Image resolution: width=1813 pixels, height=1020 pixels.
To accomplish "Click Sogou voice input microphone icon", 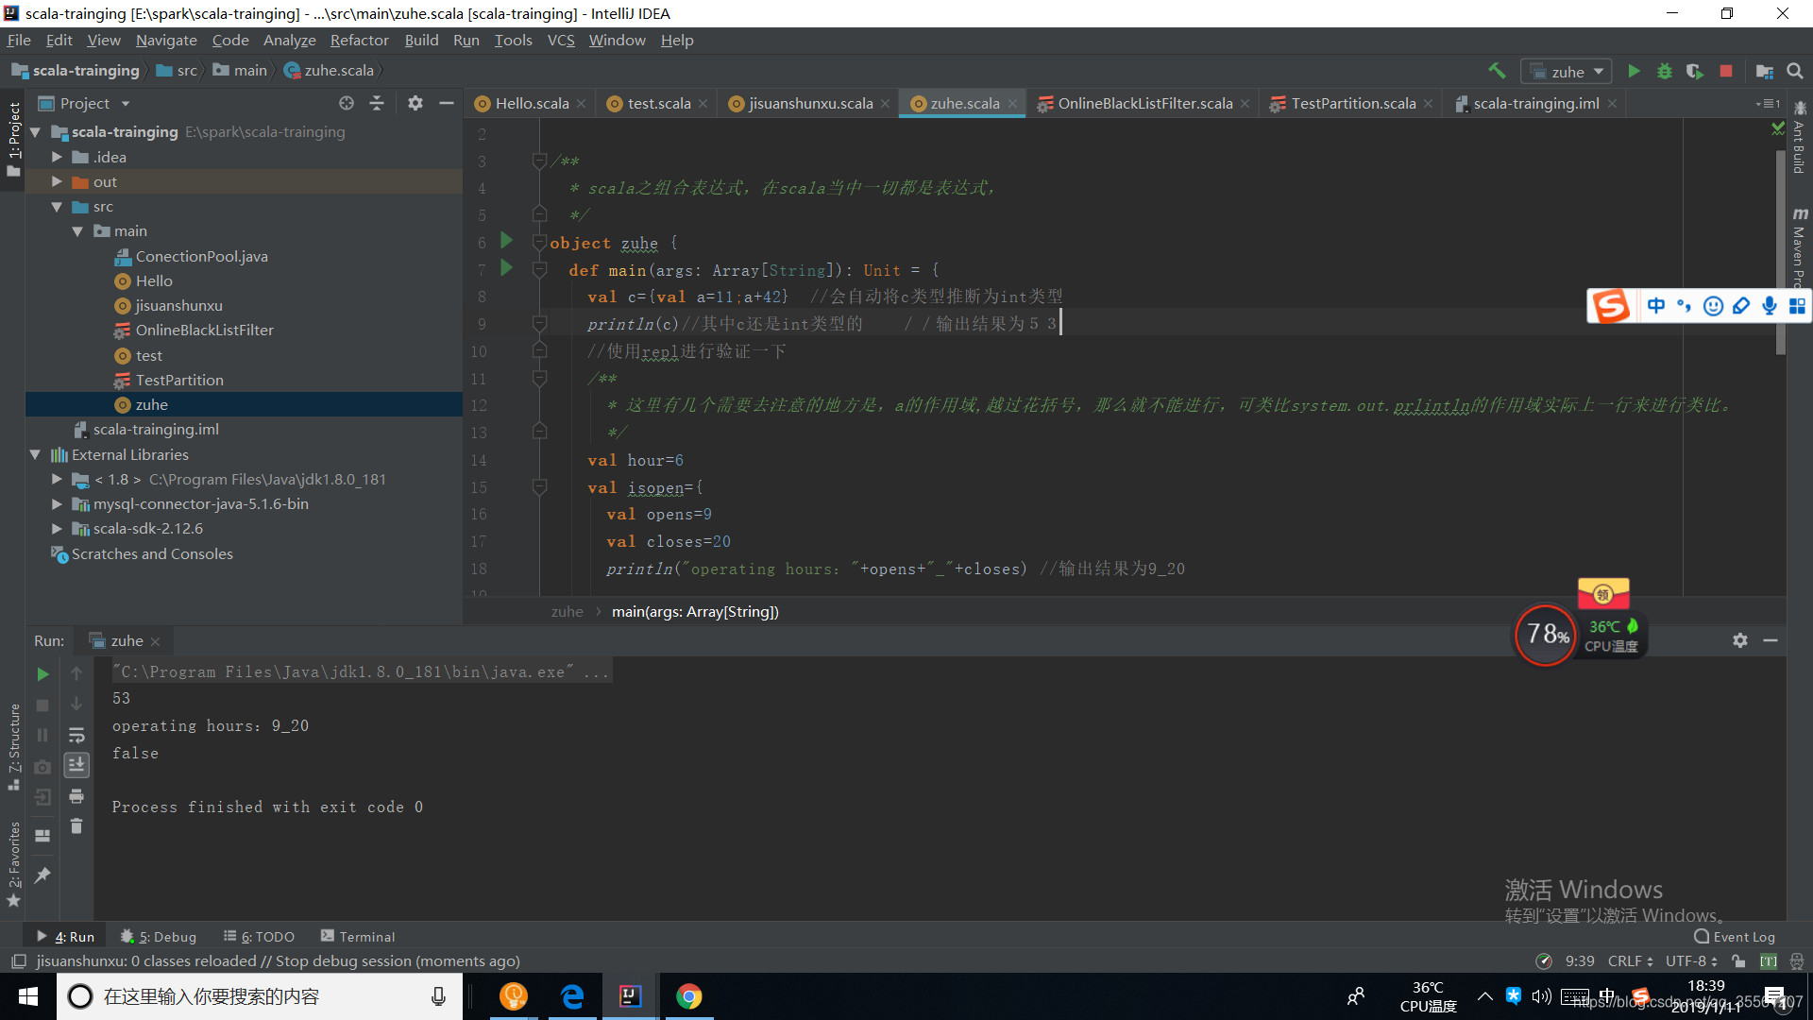I will (x=1769, y=306).
